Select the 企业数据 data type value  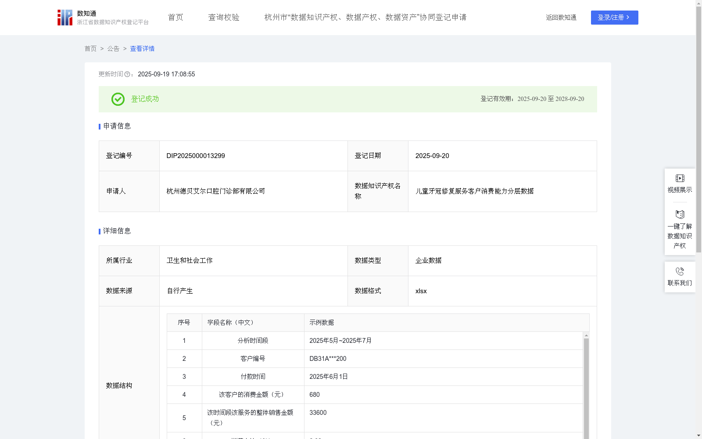[x=429, y=261]
